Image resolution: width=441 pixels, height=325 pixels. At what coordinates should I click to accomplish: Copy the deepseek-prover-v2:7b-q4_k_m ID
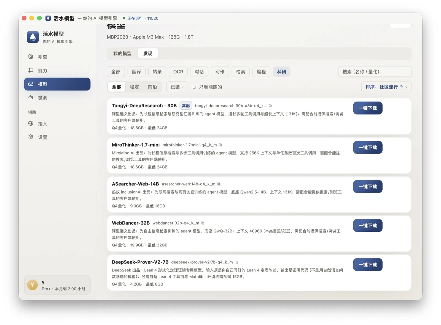236,262
